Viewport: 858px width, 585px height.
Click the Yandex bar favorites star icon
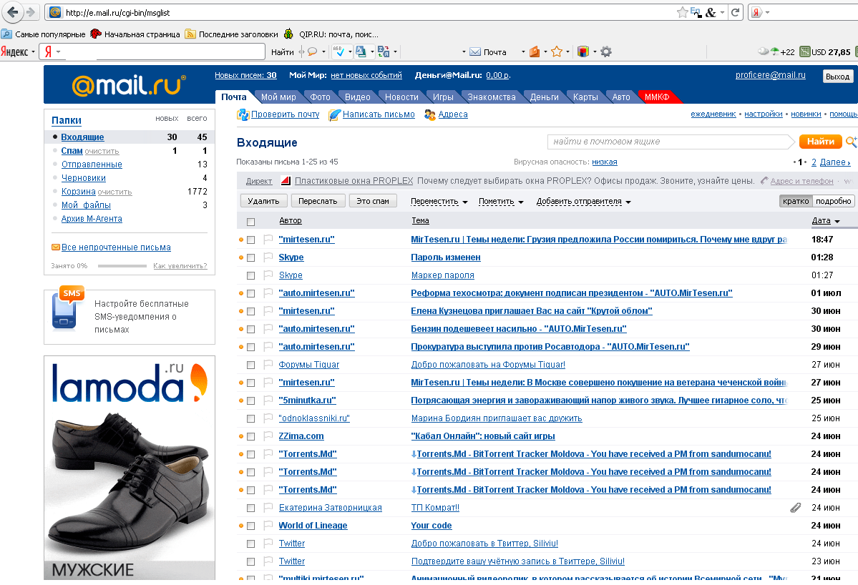click(557, 51)
